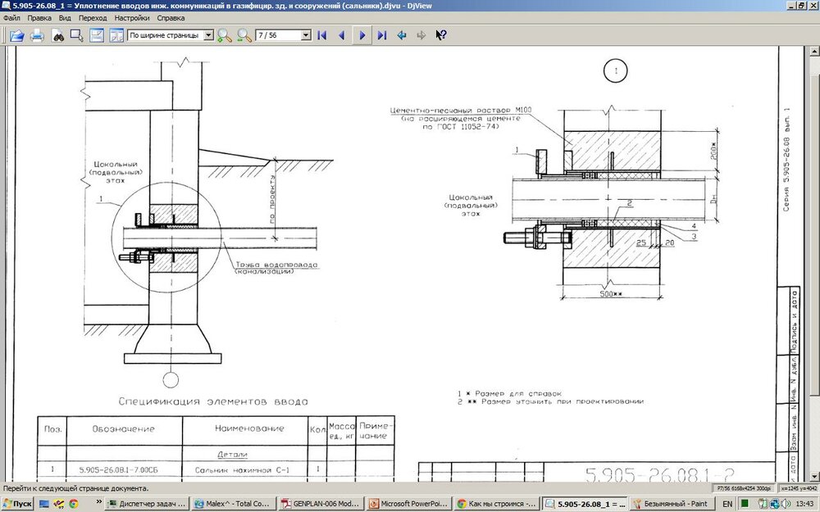Click the Zoom out magnifier
Image resolution: width=820 pixels, height=512 pixels.
tap(244, 35)
